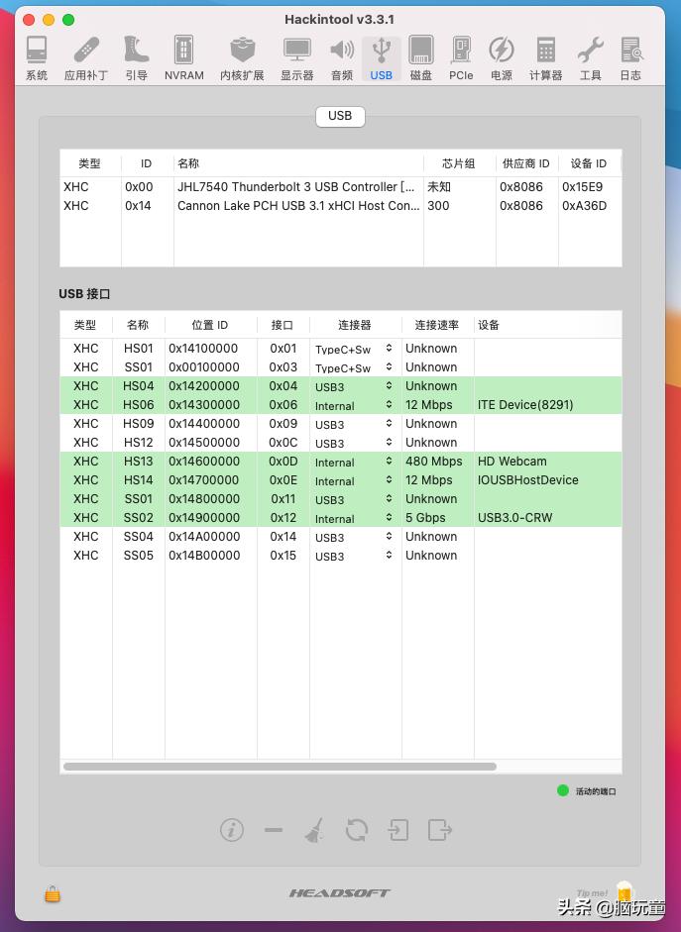Open the 系统 (System) toolbar section

37,57
